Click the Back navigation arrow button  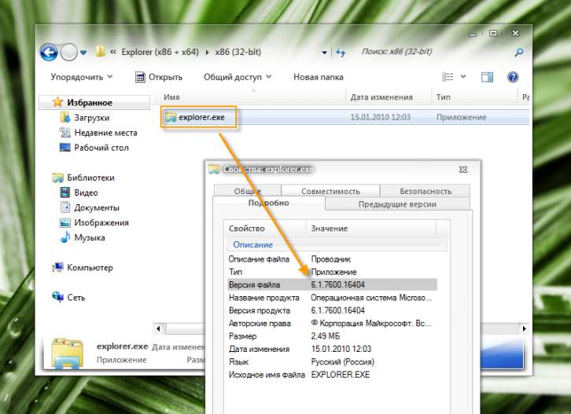49,53
